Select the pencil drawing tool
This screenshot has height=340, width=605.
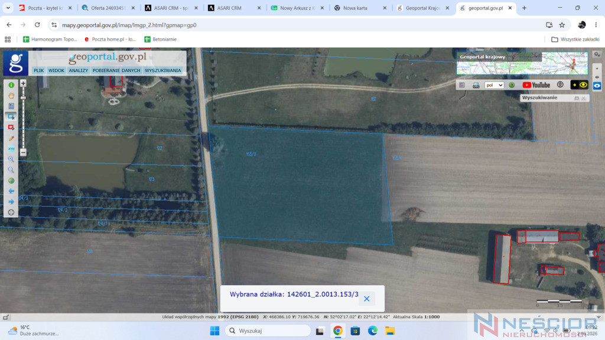click(11, 138)
